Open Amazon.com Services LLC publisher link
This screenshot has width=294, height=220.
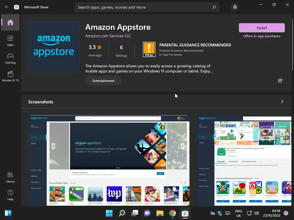108,36
